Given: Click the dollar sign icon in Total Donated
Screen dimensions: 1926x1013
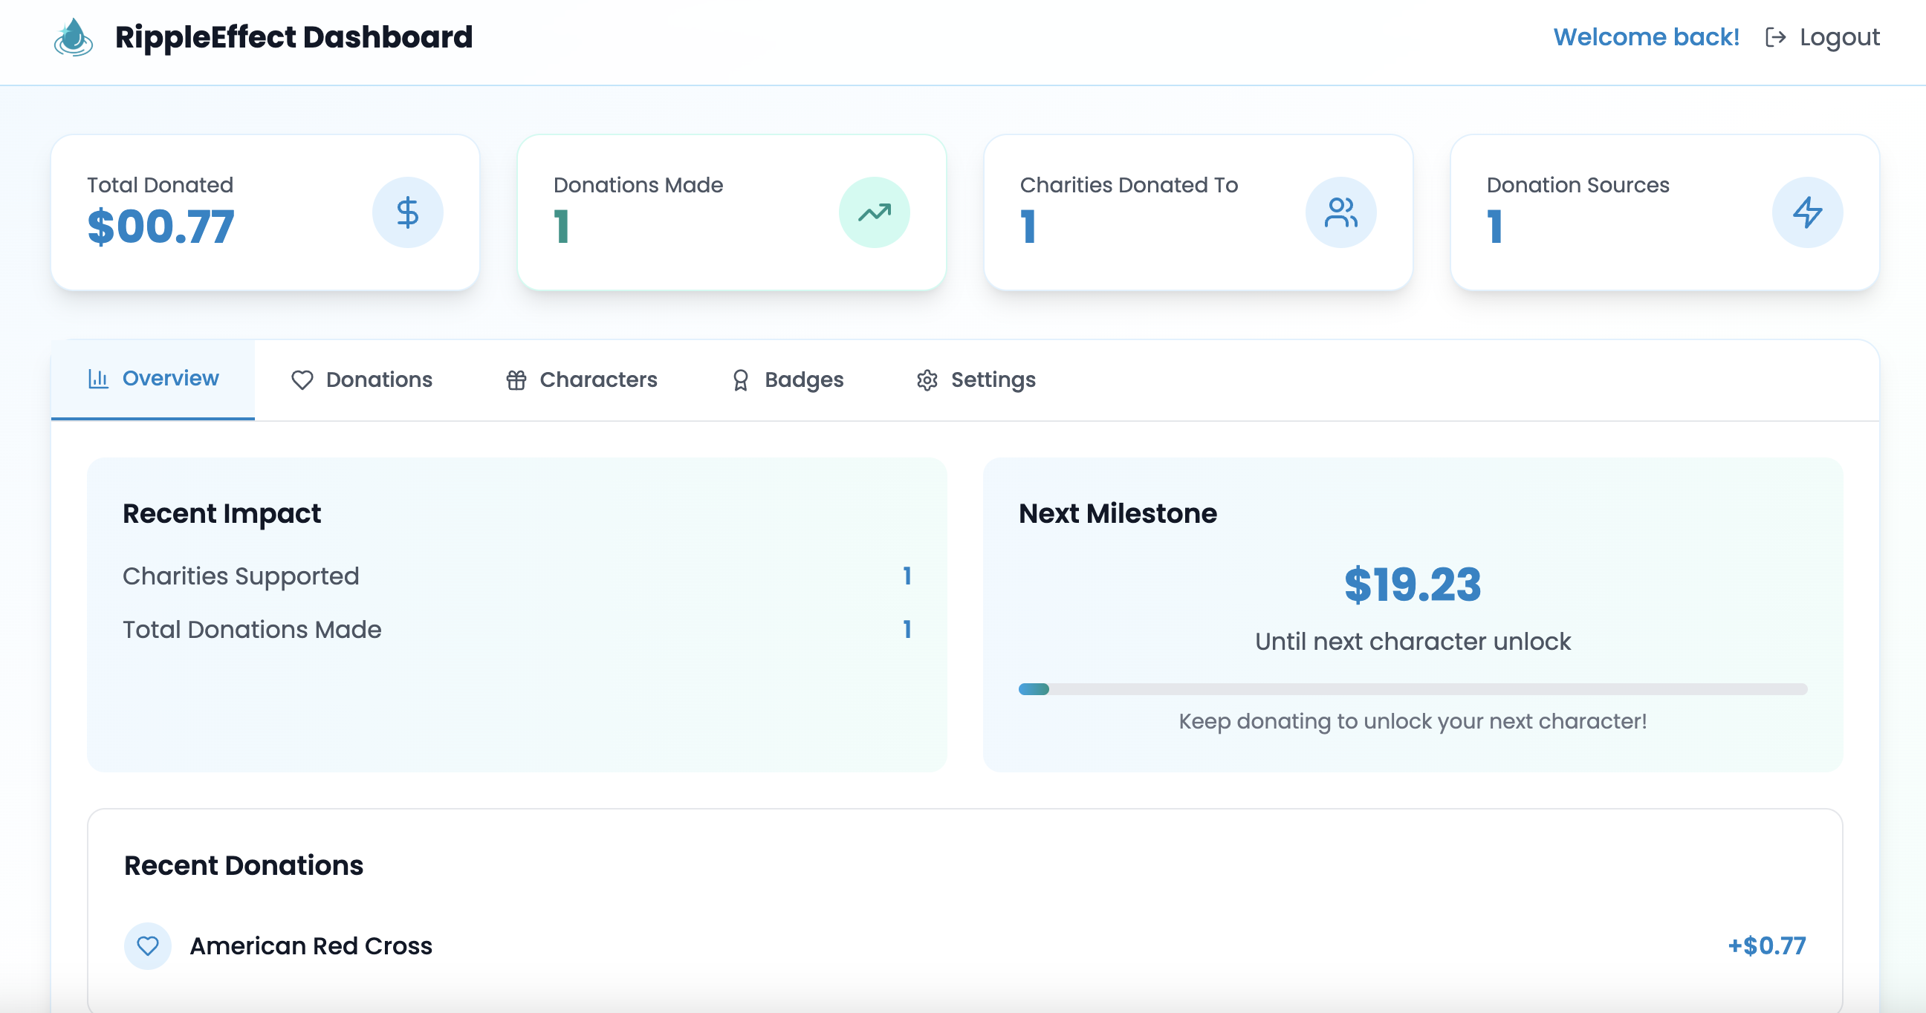Looking at the screenshot, I should pyautogui.click(x=407, y=212).
